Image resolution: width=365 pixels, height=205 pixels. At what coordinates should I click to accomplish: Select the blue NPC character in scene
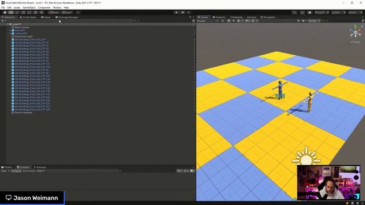280,90
